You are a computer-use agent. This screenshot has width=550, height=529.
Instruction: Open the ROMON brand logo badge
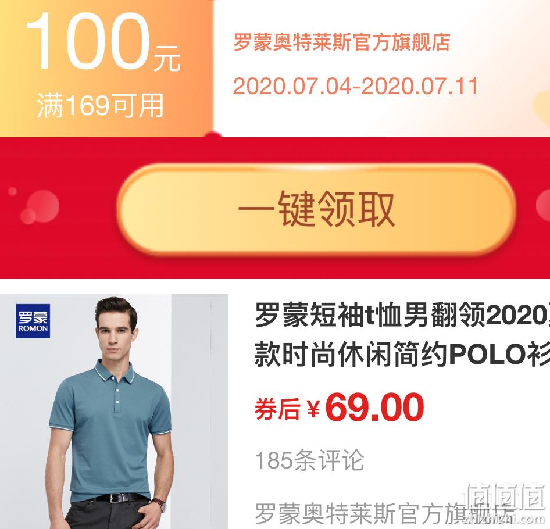[x=33, y=321]
